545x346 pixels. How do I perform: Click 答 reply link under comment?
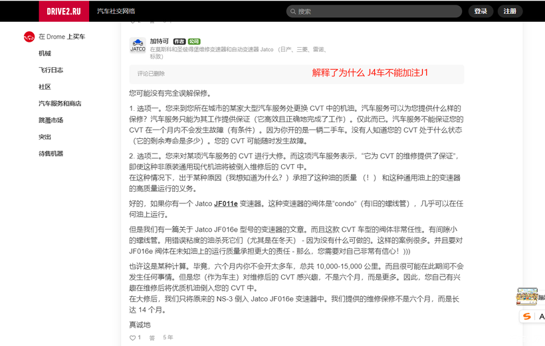pos(152,337)
